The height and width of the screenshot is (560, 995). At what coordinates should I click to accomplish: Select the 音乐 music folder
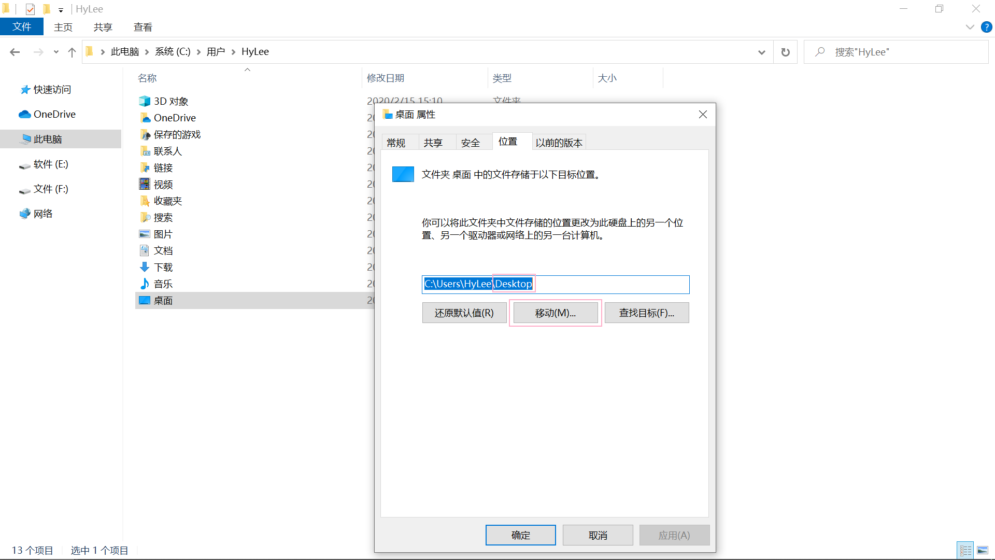163,284
